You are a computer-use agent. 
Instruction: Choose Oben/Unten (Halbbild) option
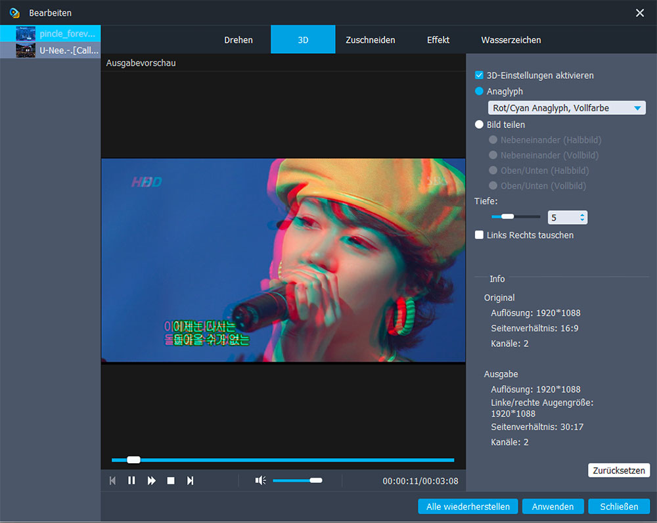tap(493, 171)
